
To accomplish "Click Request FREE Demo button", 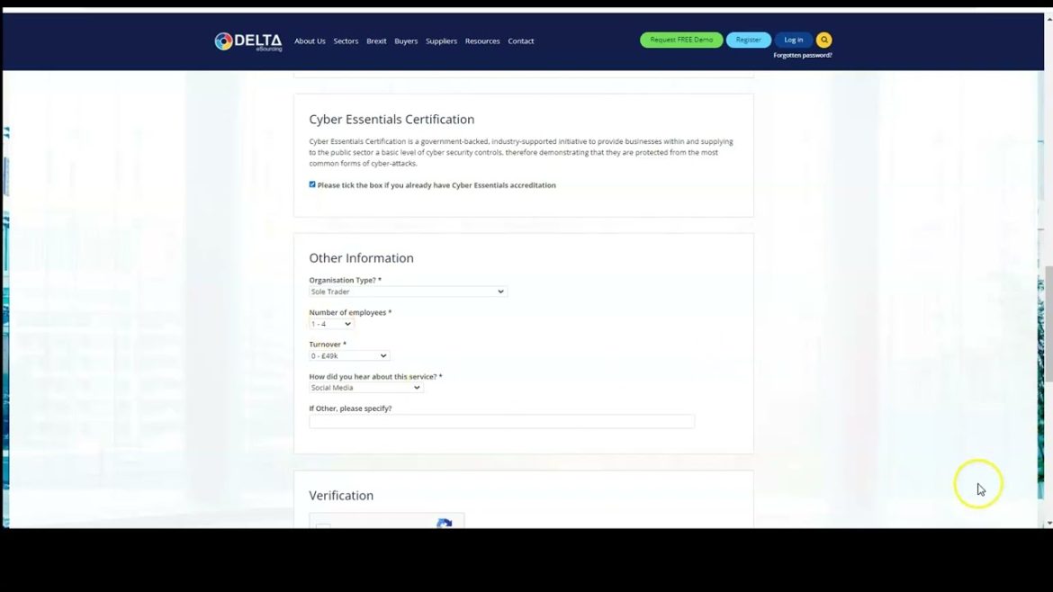I will click(x=681, y=40).
